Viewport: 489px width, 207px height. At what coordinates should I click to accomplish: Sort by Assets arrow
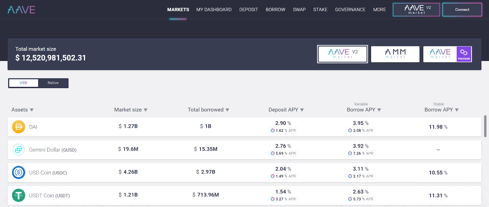tap(32, 110)
